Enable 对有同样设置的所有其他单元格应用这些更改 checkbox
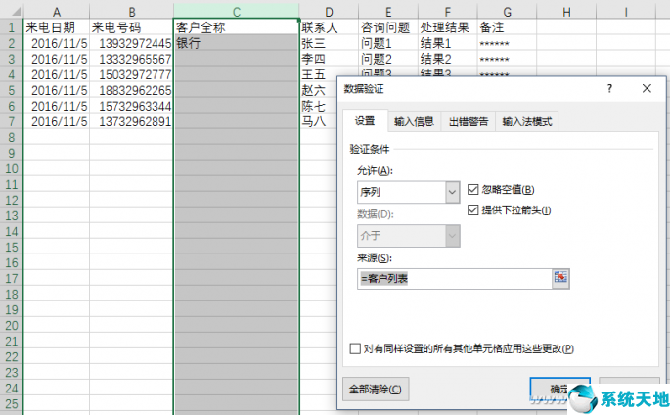Screen dimensions: 670x415 coord(355,348)
